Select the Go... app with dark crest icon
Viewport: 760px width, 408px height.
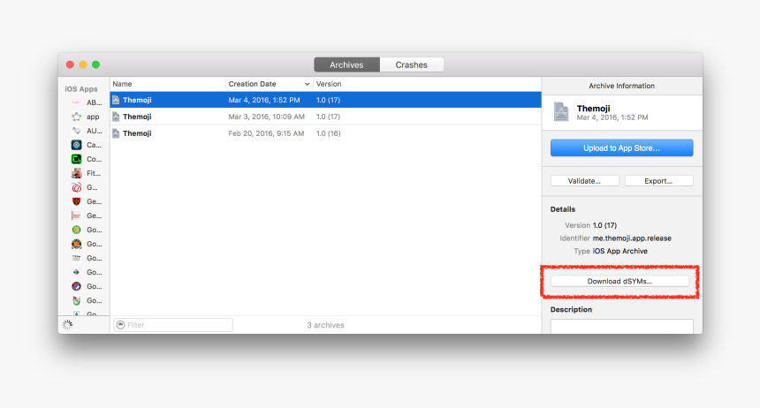[86, 244]
